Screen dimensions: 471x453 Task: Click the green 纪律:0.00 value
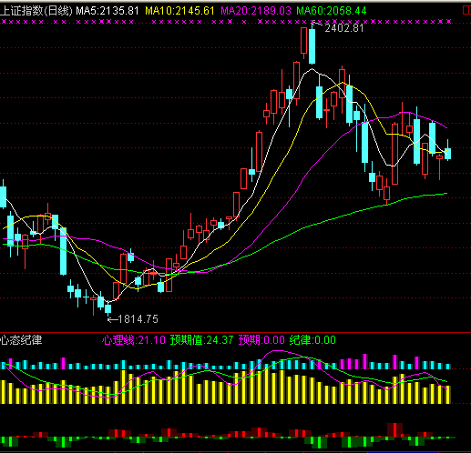click(x=312, y=340)
